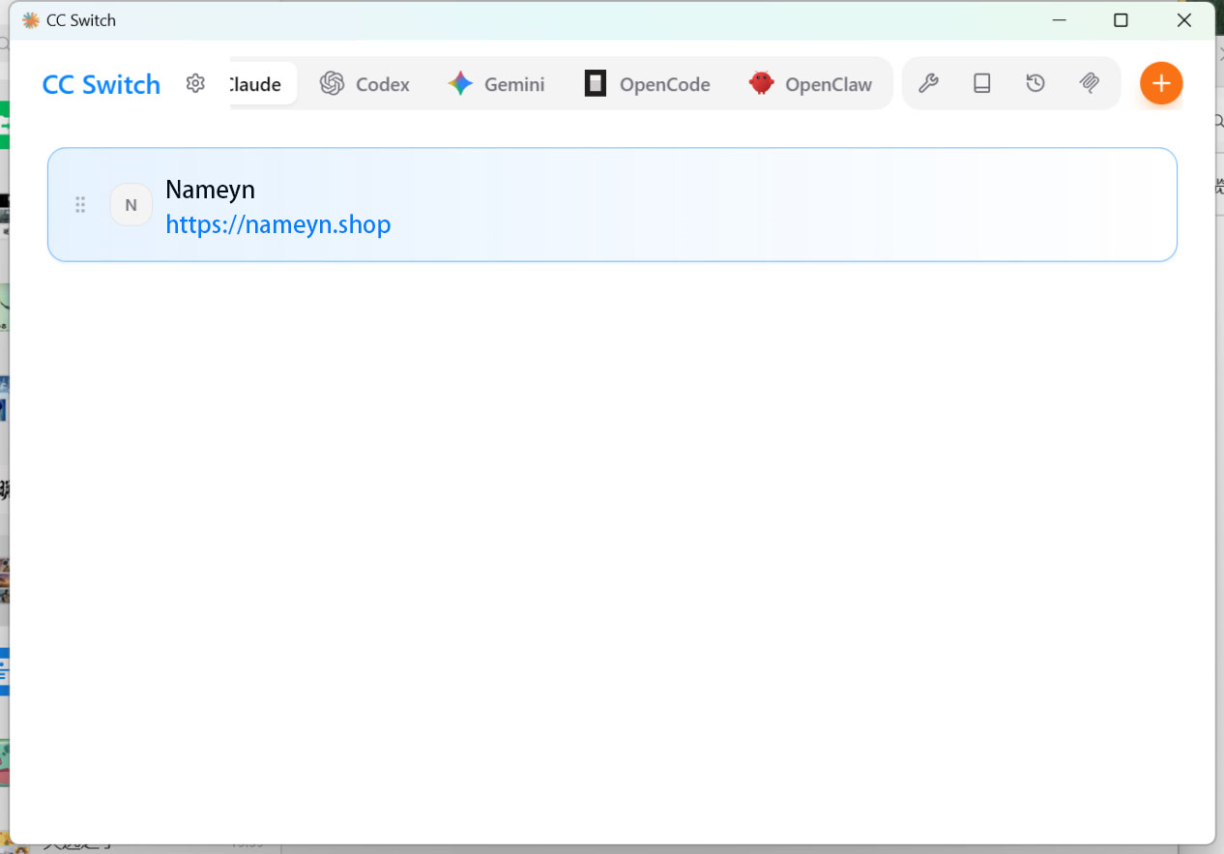The image size is (1224, 854).
Task: Click the CC Switch app icon in title bar
Action: point(31,20)
